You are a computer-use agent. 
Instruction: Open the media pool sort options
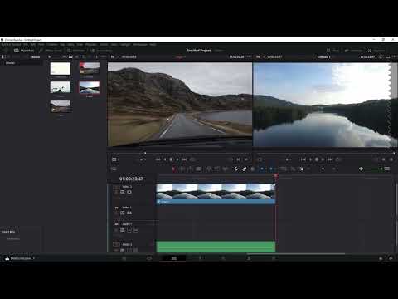[x=95, y=56]
